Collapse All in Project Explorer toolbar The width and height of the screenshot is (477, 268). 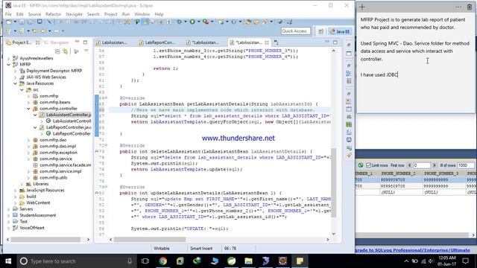point(57,51)
